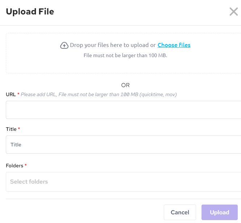Image resolution: width=241 pixels, height=223 pixels.
Task: Focus the URL input field
Action: tap(123, 110)
